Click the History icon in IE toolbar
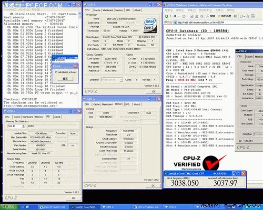The height and width of the screenshot is (210, 263). point(235,16)
